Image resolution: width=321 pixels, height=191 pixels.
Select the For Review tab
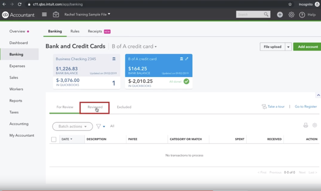pos(65,107)
